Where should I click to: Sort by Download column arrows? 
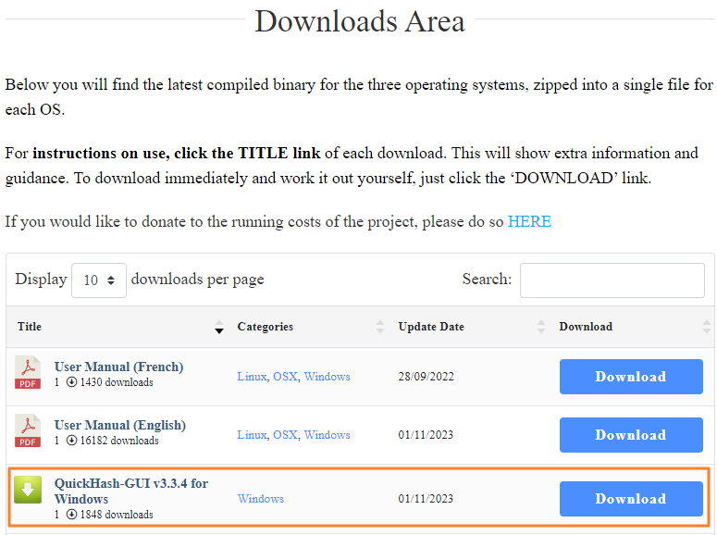(x=707, y=327)
